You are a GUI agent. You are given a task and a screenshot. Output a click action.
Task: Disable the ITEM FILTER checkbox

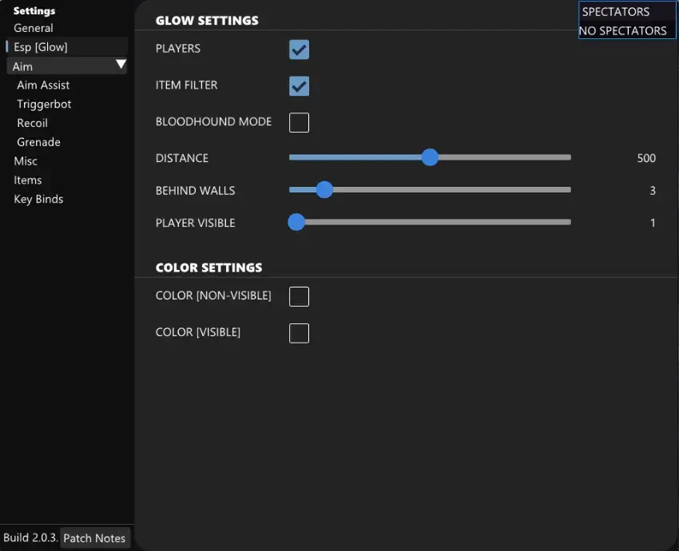click(x=299, y=86)
